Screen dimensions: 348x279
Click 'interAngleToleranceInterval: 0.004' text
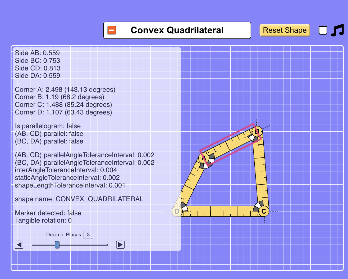[x=66, y=170]
